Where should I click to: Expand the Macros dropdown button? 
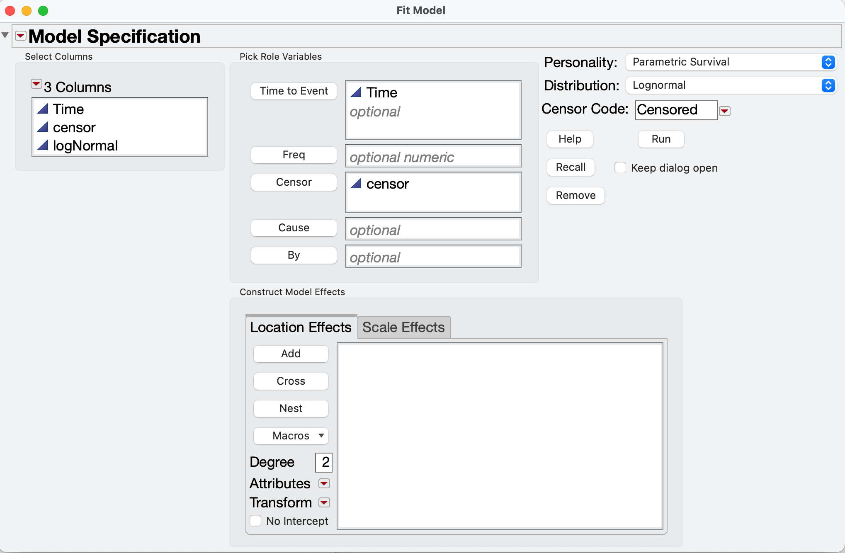click(x=291, y=436)
